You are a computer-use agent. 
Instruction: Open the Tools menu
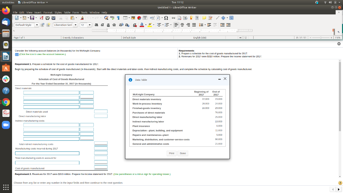click(x=84, y=12)
